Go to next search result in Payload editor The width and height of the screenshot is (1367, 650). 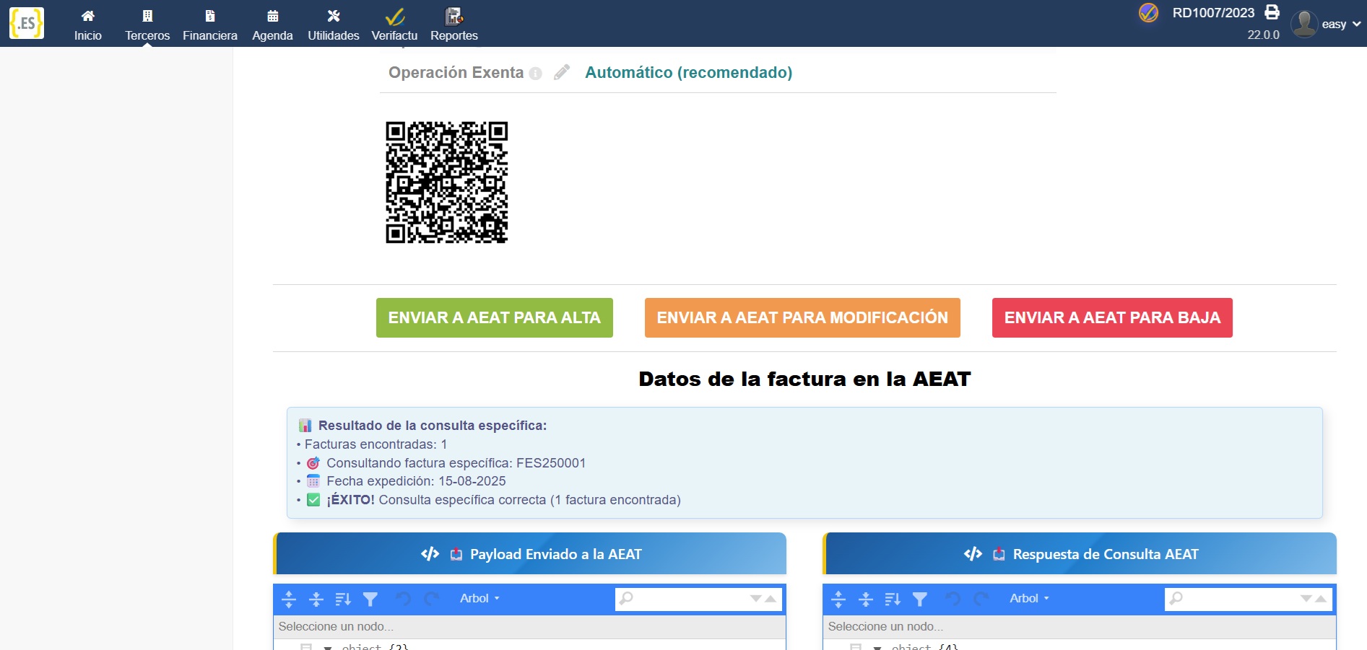(756, 598)
